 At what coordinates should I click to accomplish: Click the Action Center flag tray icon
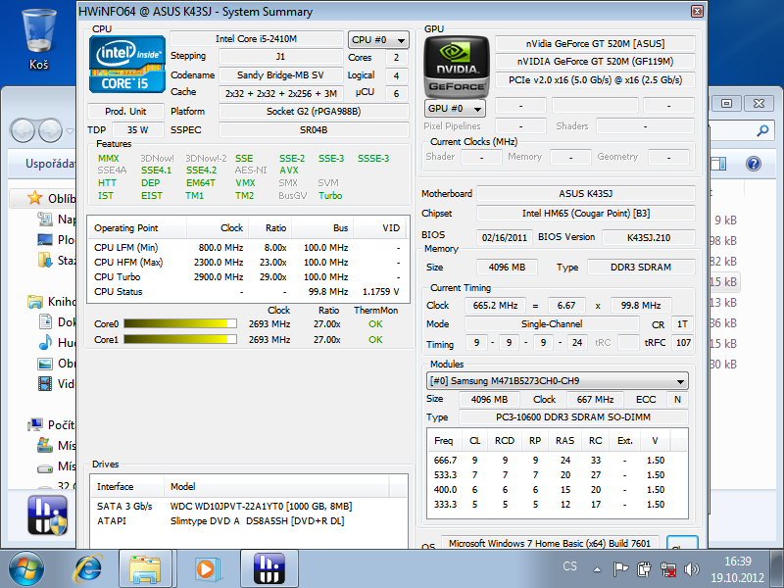(x=620, y=569)
